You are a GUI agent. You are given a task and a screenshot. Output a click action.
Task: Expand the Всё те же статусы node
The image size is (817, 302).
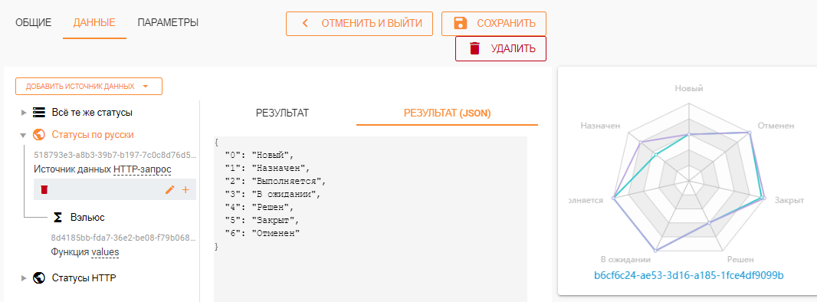point(23,113)
